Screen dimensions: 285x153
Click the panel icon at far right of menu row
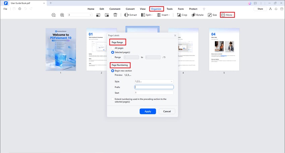tap(282, 9)
